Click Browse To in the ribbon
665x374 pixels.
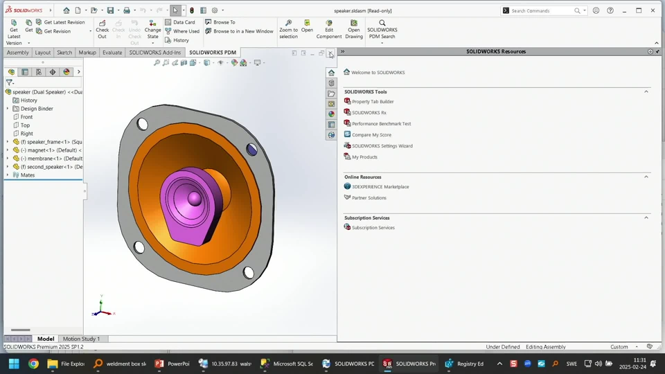click(220, 22)
